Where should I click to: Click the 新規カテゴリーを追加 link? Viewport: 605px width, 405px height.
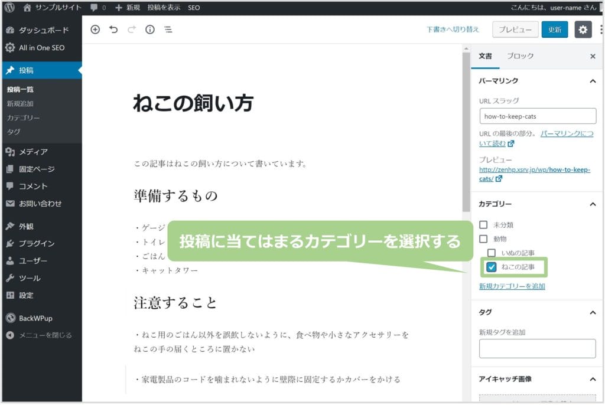point(512,286)
